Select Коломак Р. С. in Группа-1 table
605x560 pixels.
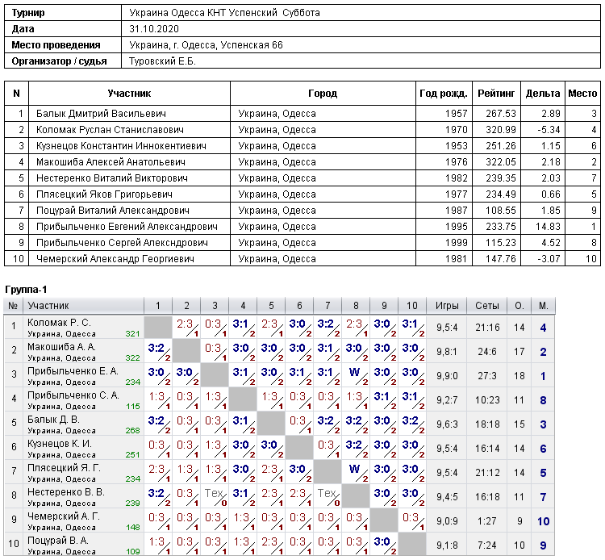[59, 323]
